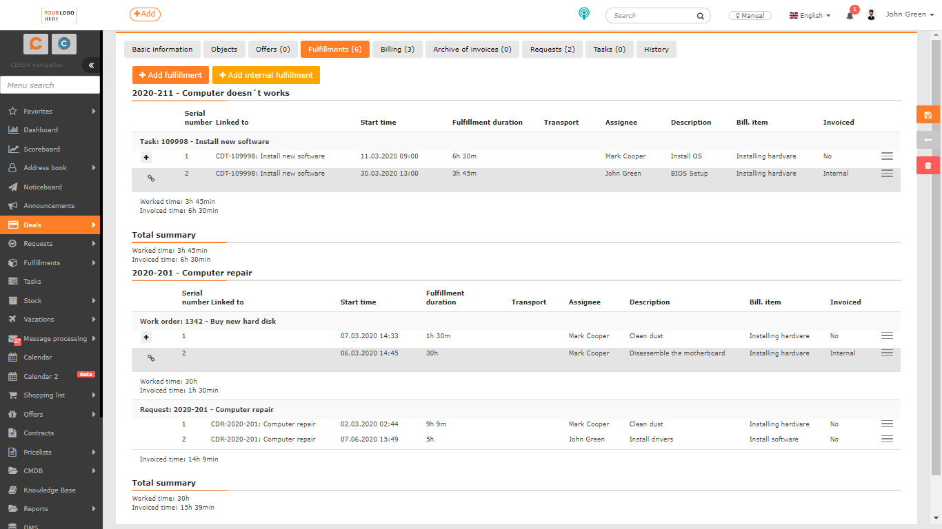Image resolution: width=942 pixels, height=529 pixels.
Task: Switch to the Tasks (0) tab
Action: (609, 49)
